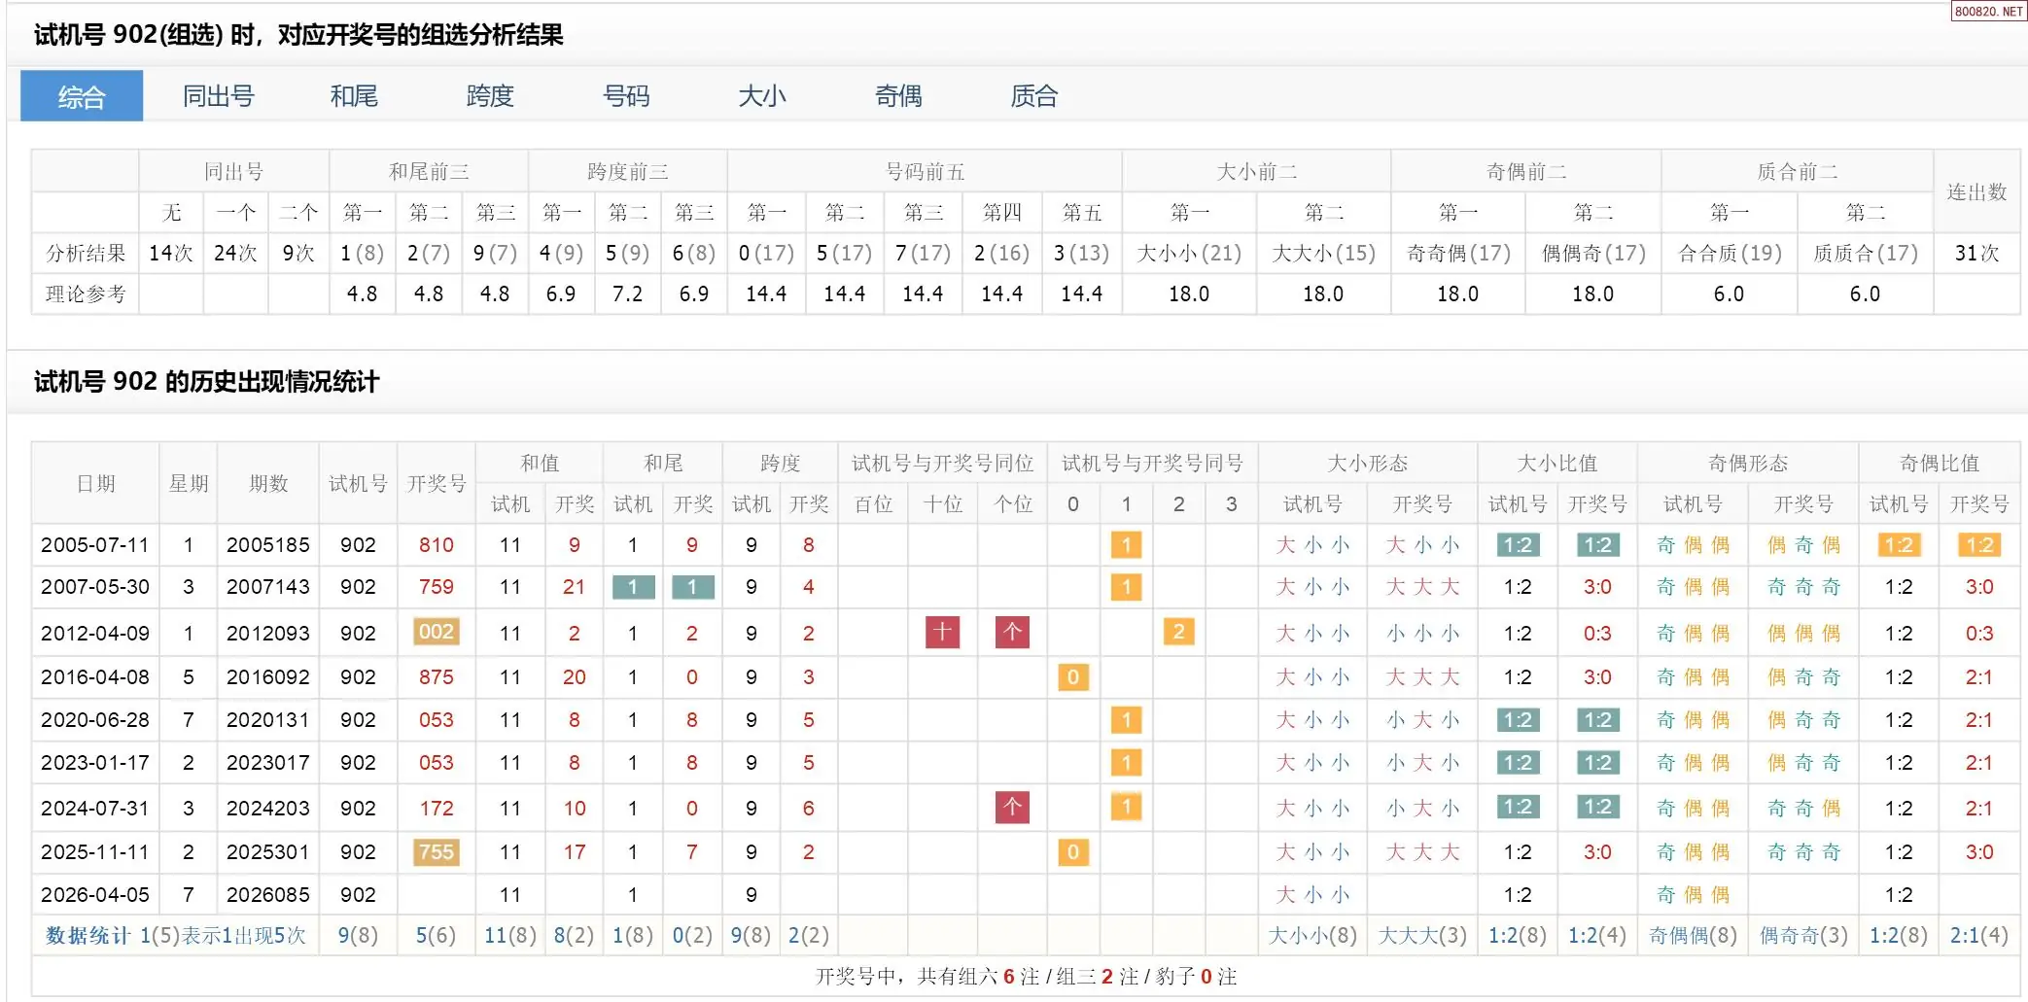Click the 期数 column header

click(268, 483)
